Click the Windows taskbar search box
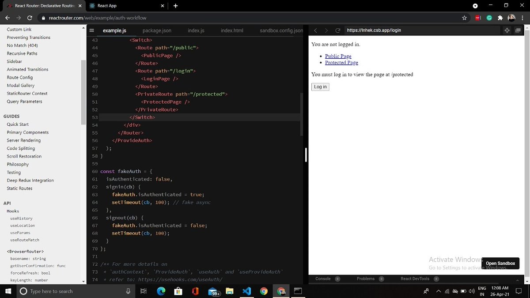The image size is (530, 298). 76,291
